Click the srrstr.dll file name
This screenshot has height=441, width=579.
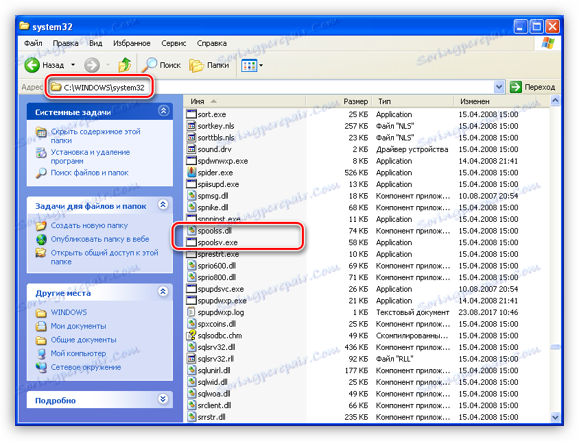[211, 417]
